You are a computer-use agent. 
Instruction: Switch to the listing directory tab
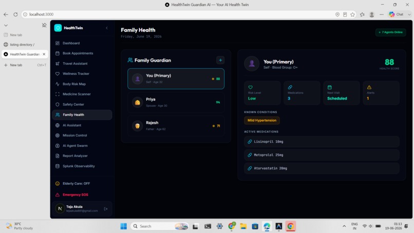pyautogui.click(x=25, y=45)
